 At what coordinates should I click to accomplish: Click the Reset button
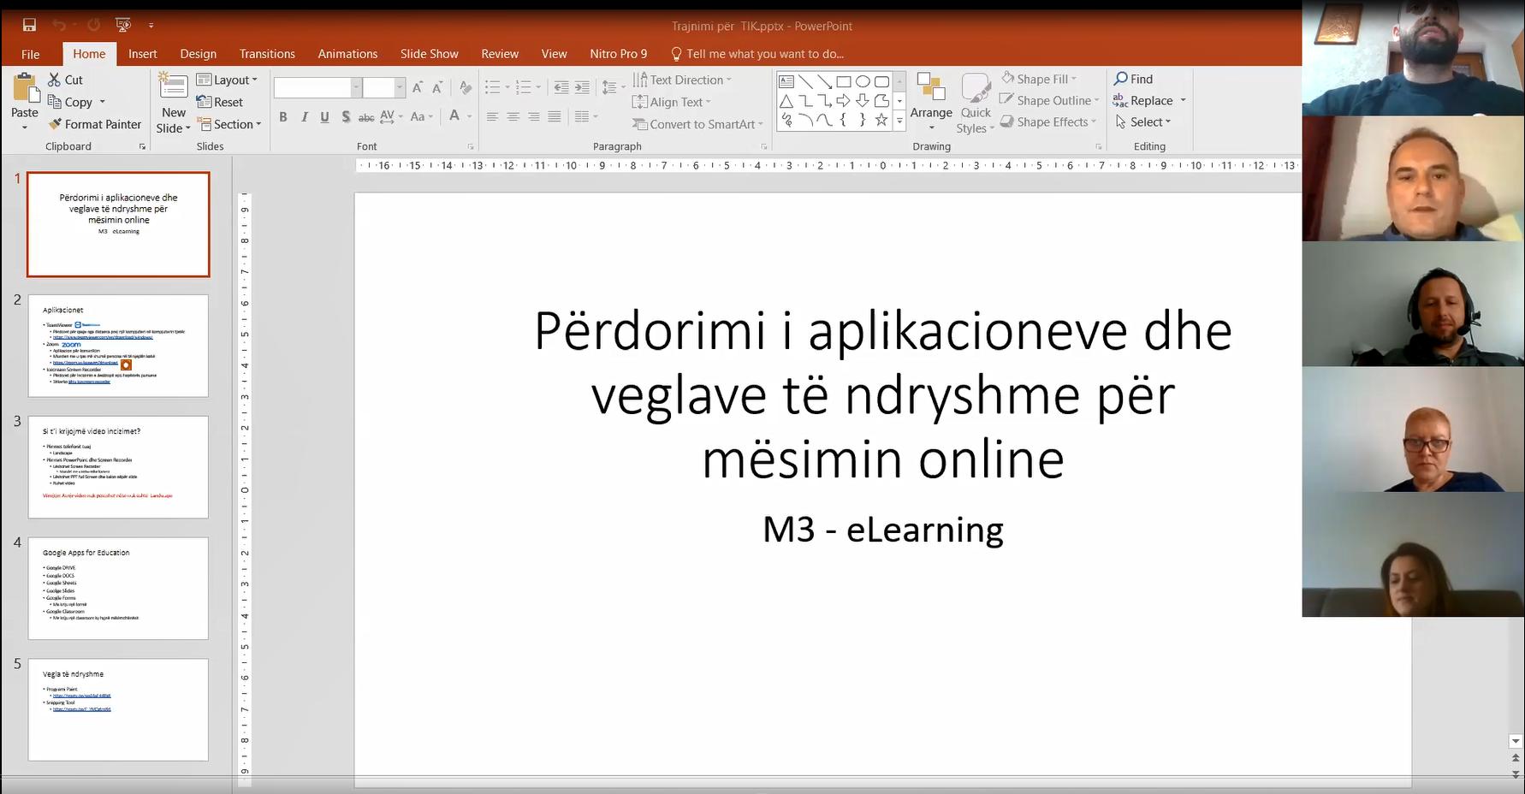220,102
